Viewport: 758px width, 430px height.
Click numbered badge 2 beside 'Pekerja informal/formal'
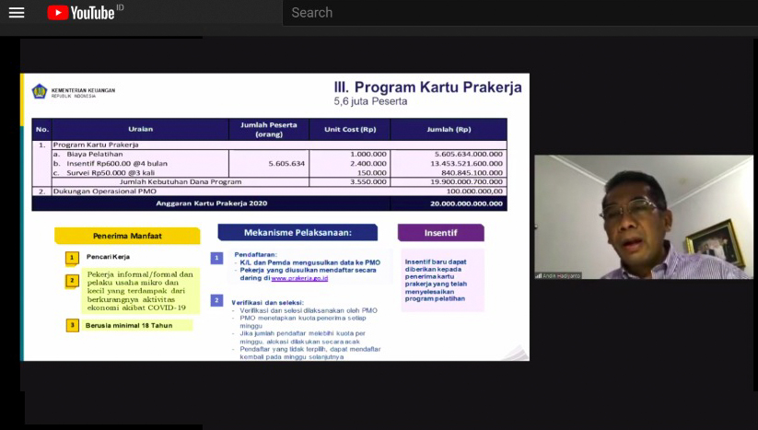coord(72,280)
